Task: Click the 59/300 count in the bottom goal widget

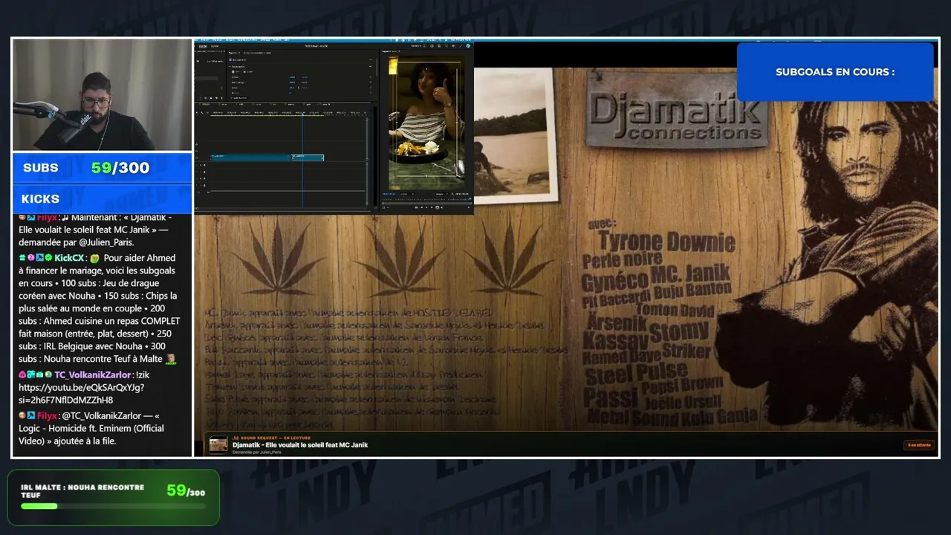Action: point(186,490)
